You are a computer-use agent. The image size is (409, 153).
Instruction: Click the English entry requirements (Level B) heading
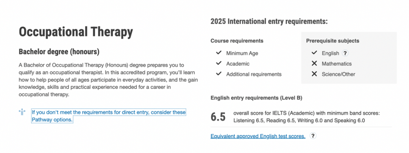click(x=256, y=98)
